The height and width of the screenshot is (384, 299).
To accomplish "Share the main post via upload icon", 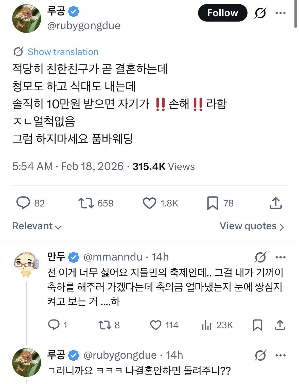I will click(276, 203).
